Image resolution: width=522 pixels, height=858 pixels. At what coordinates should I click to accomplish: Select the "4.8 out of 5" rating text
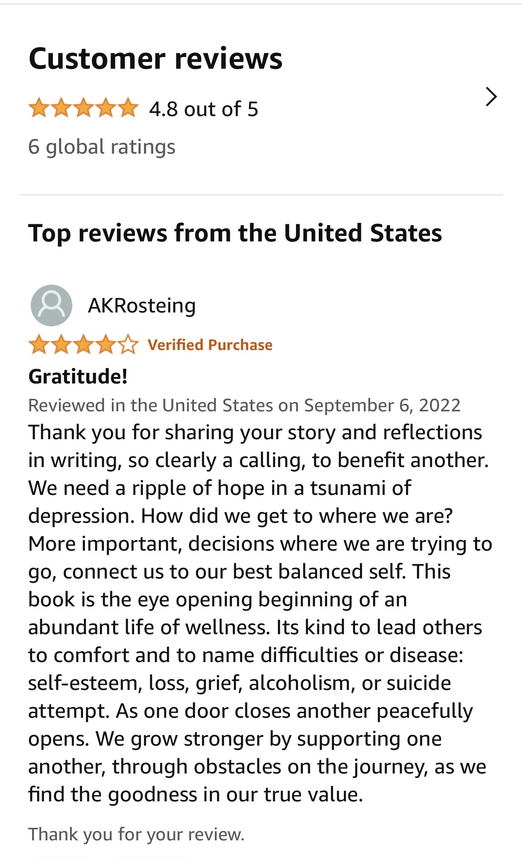click(x=203, y=110)
